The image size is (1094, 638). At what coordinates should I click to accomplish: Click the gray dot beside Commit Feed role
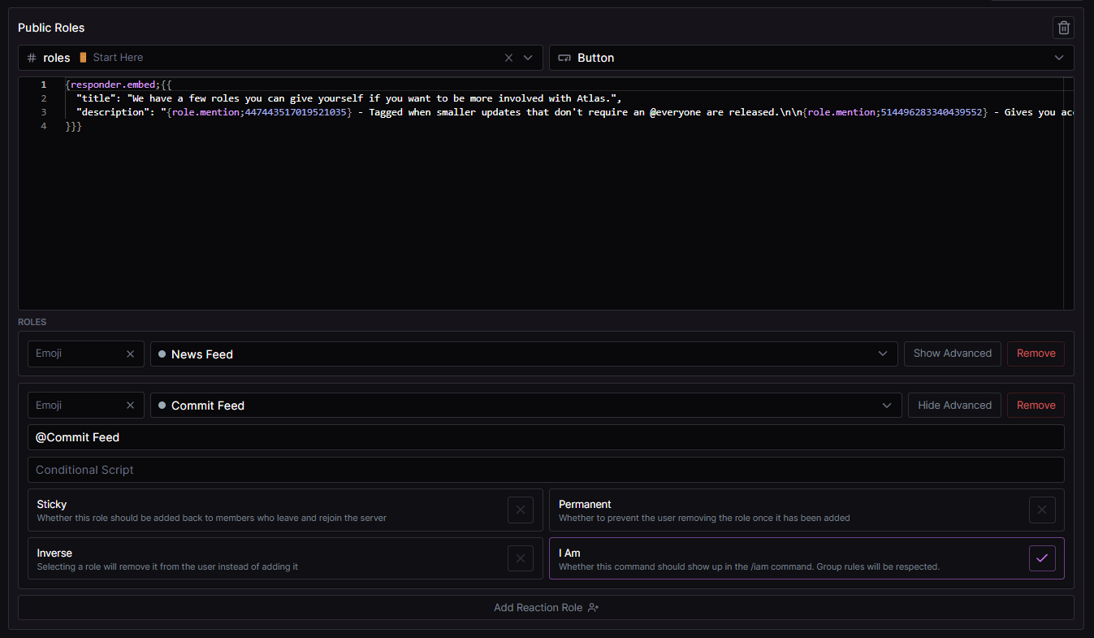click(x=162, y=406)
